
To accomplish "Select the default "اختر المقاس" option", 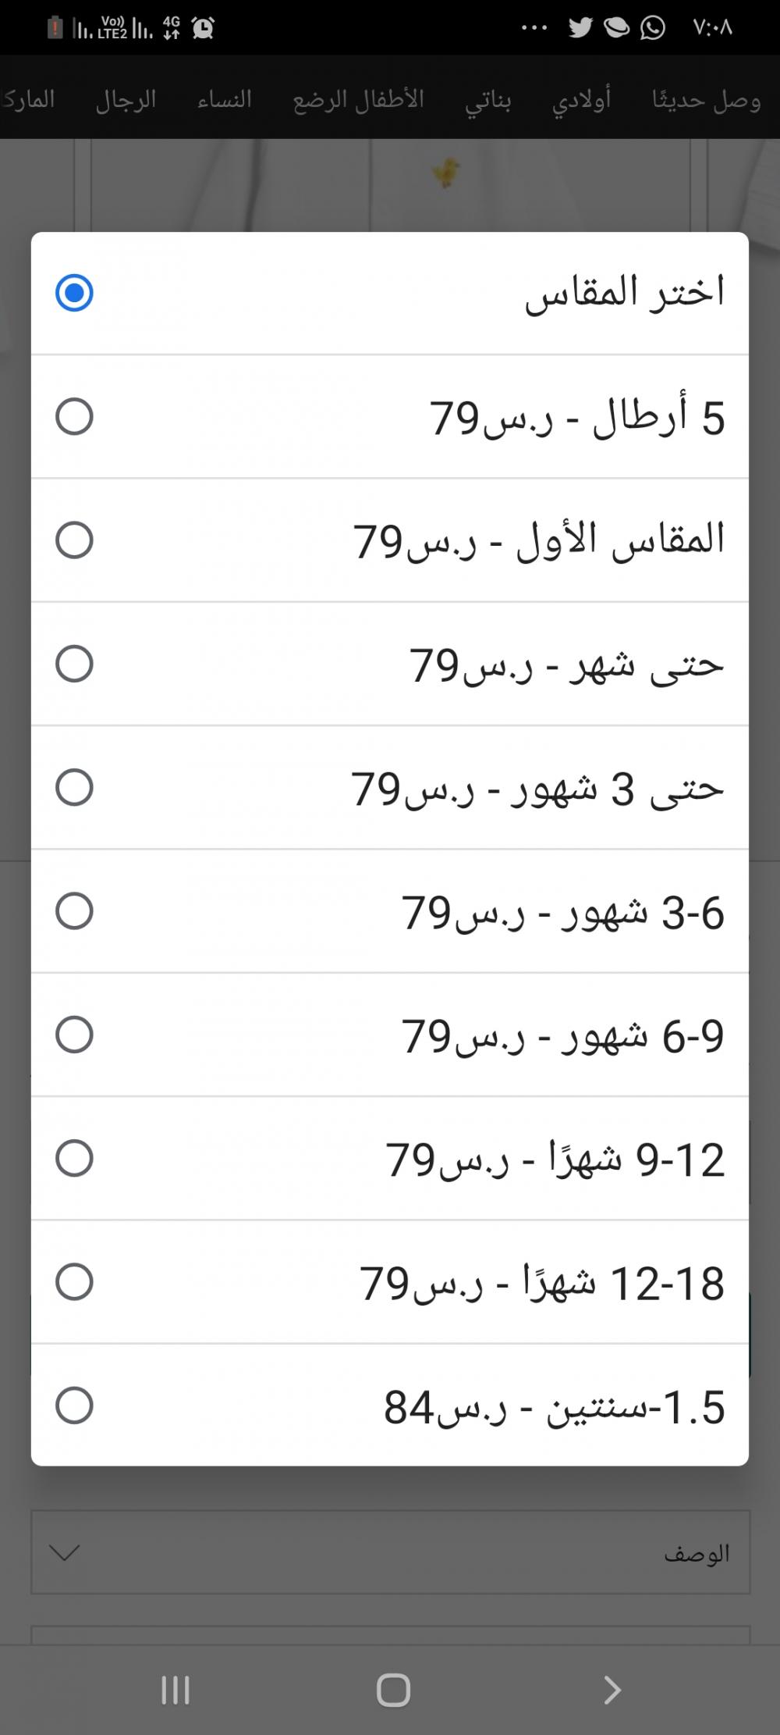I will point(74,293).
